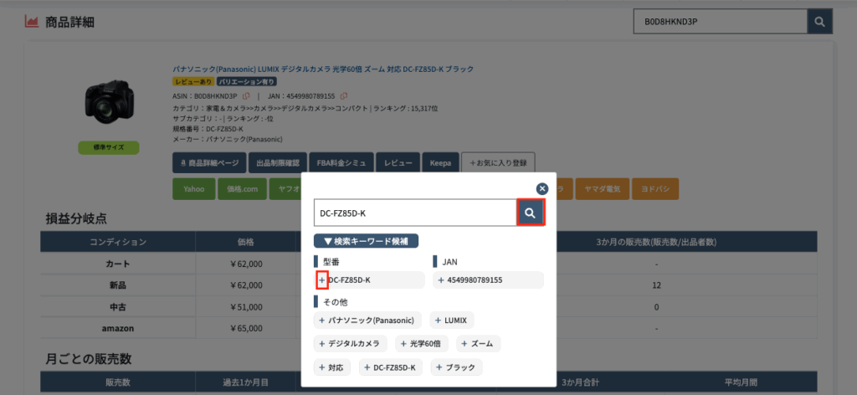Open the Panasonic LUMIX product title link
This screenshot has width=857, height=395.
coord(323,69)
